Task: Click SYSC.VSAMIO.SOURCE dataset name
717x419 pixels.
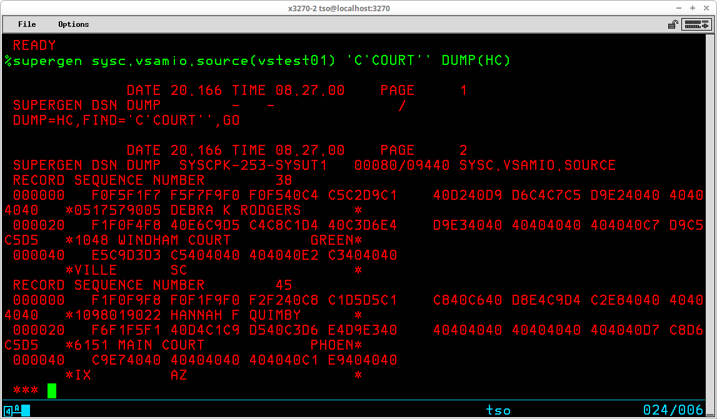Action: [538, 165]
